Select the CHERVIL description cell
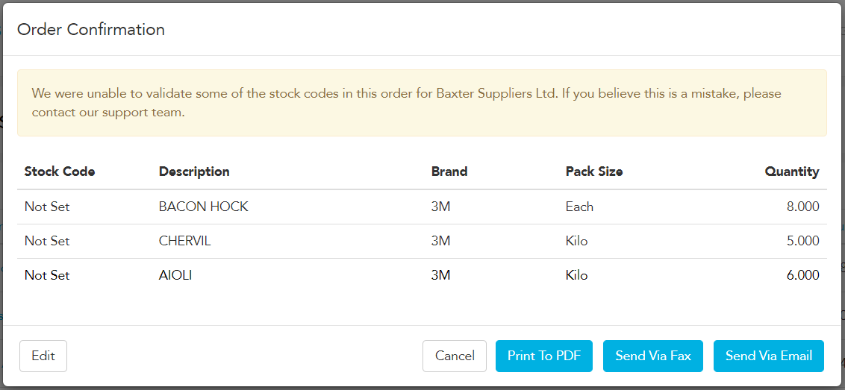This screenshot has width=845, height=390. coord(185,242)
